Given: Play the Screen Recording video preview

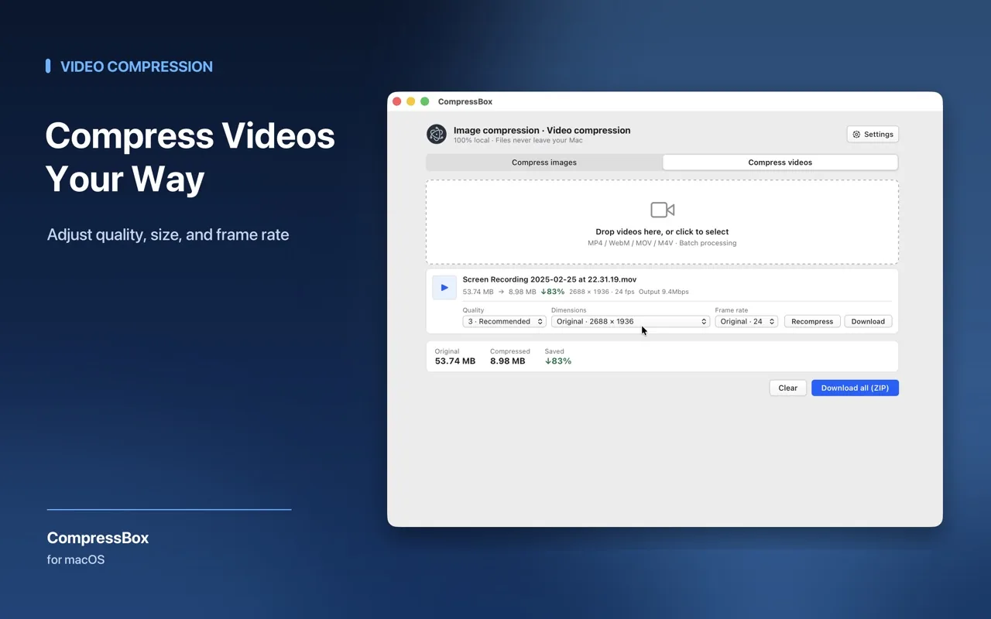Looking at the screenshot, I should coord(444,287).
